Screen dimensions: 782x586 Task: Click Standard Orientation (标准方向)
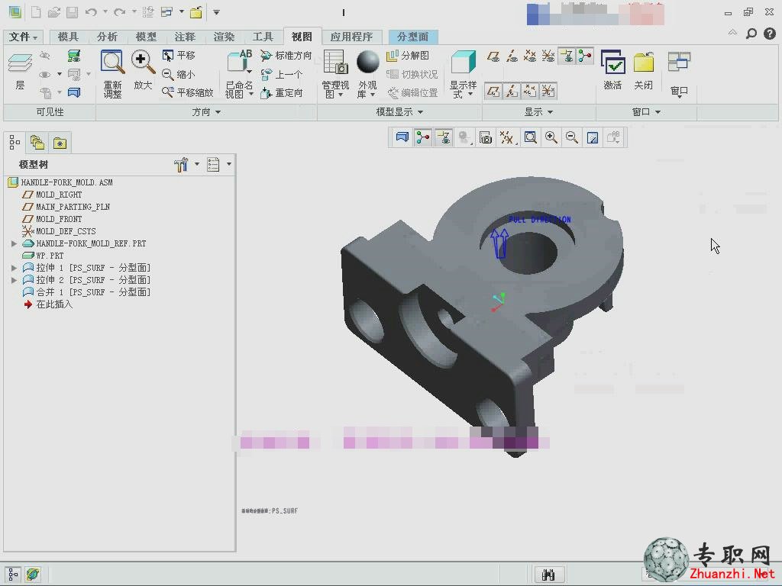286,55
